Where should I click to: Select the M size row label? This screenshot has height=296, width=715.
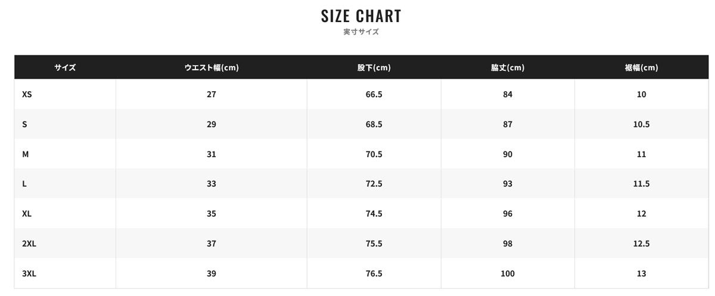pyautogui.click(x=26, y=154)
